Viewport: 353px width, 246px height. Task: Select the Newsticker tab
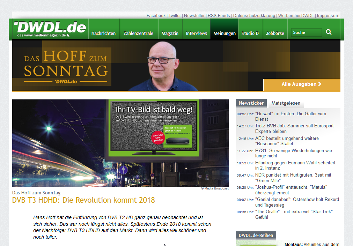click(x=251, y=103)
